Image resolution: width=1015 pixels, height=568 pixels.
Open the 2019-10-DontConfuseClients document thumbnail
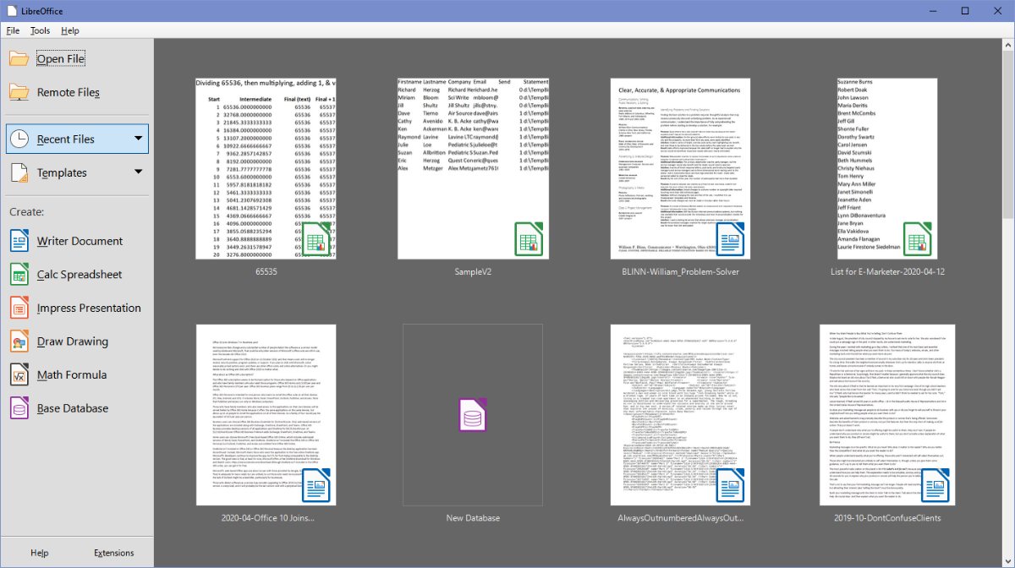886,415
